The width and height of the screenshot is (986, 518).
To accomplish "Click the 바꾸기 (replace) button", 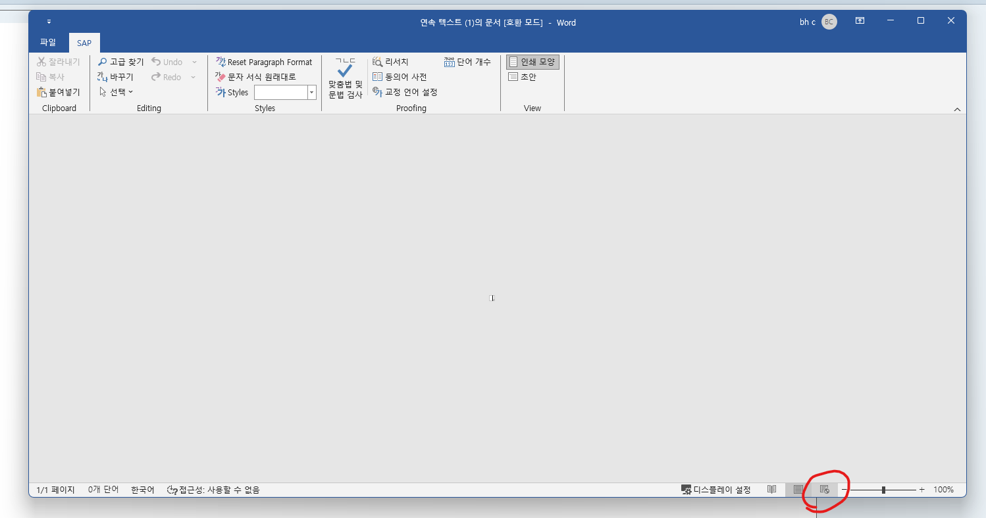I will pos(115,77).
